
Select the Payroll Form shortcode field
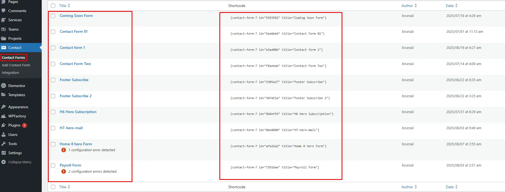pyautogui.click(x=275, y=167)
